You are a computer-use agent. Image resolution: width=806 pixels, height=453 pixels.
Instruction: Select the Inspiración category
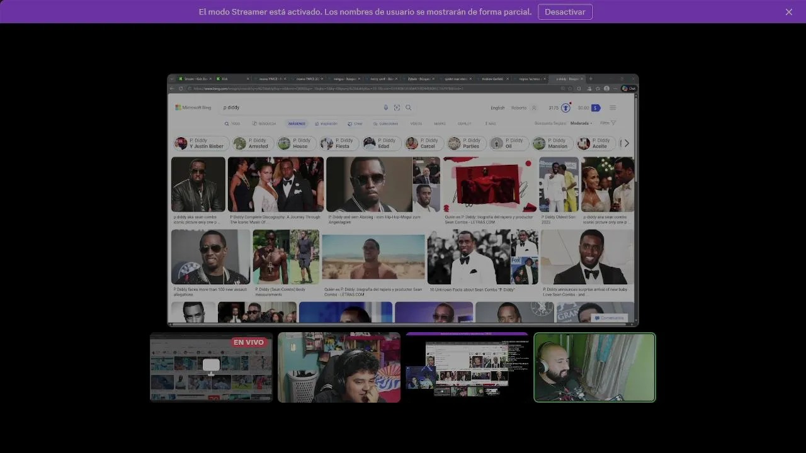point(326,123)
